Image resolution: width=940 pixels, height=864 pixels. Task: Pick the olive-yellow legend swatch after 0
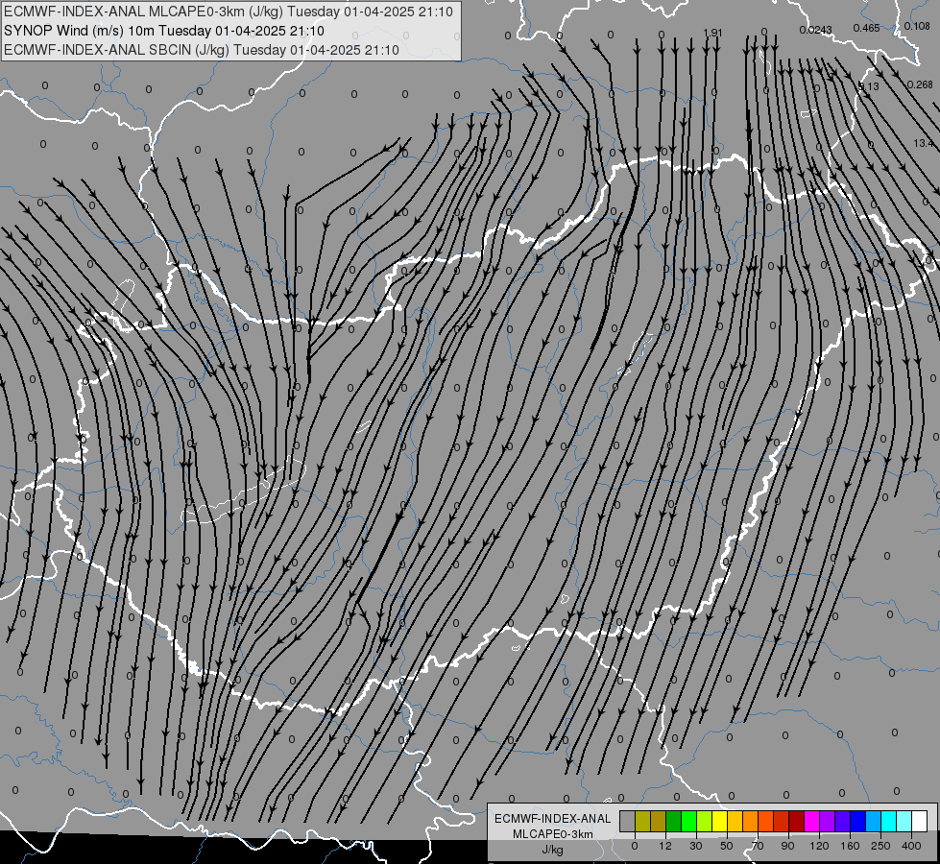642,822
